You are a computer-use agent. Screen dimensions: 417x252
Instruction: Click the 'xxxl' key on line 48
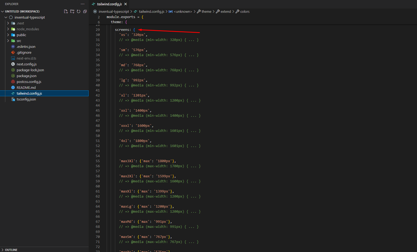point(125,125)
